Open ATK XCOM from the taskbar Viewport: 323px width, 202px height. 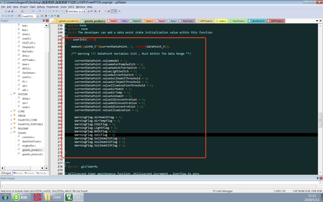click(x=37, y=197)
